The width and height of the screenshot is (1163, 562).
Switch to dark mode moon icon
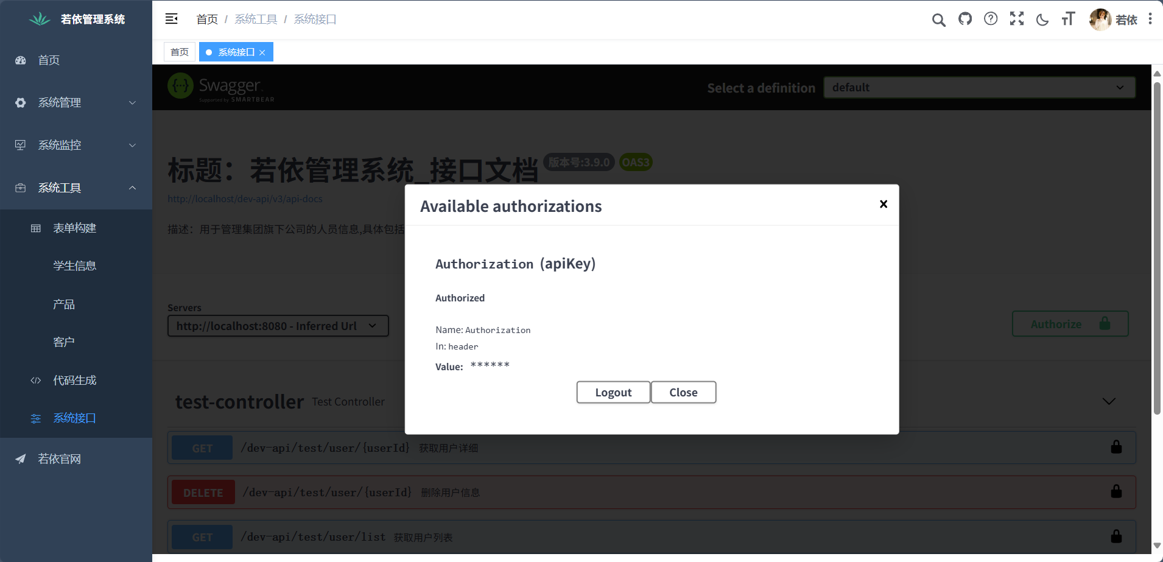(1042, 19)
